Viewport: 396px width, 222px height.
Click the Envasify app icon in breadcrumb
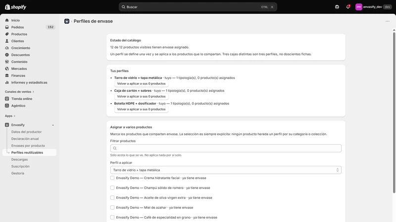(67, 21)
